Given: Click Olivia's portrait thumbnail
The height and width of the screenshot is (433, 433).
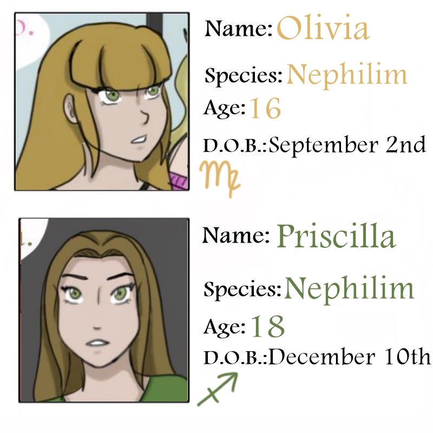Looking at the screenshot, I should click(102, 101).
